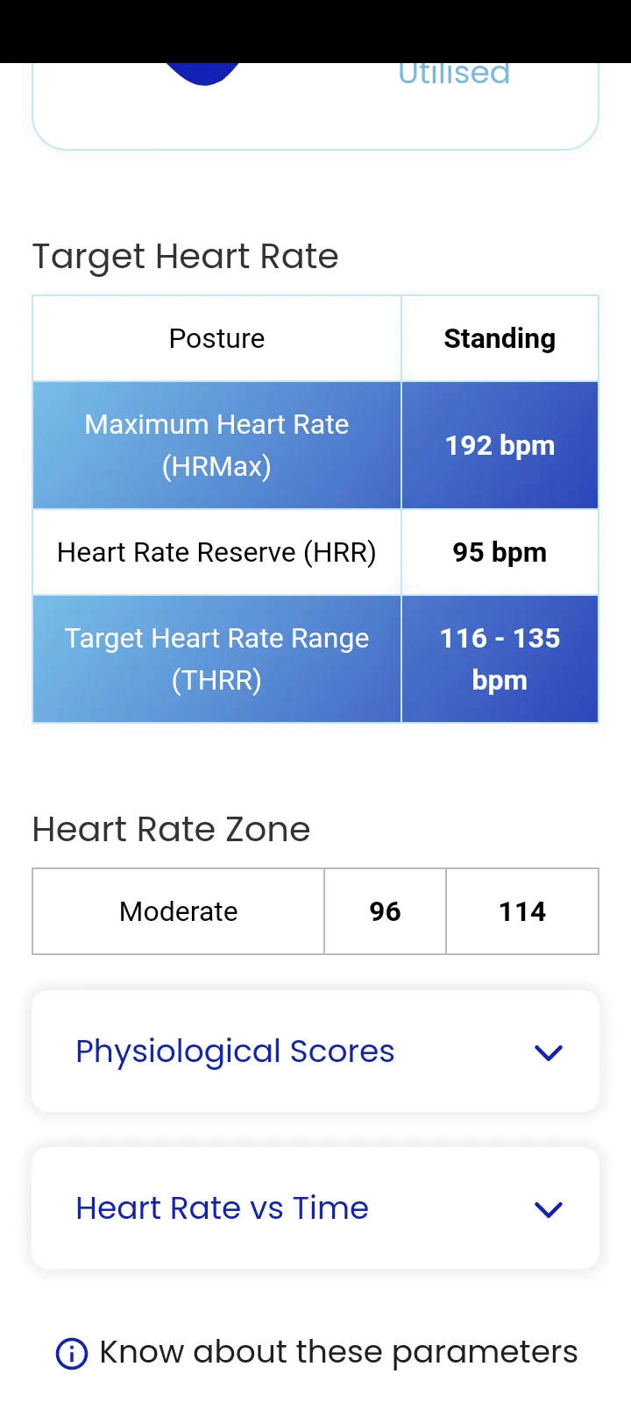Select the Standing posture column header
The width and height of the screenshot is (631, 1402).
[500, 338]
